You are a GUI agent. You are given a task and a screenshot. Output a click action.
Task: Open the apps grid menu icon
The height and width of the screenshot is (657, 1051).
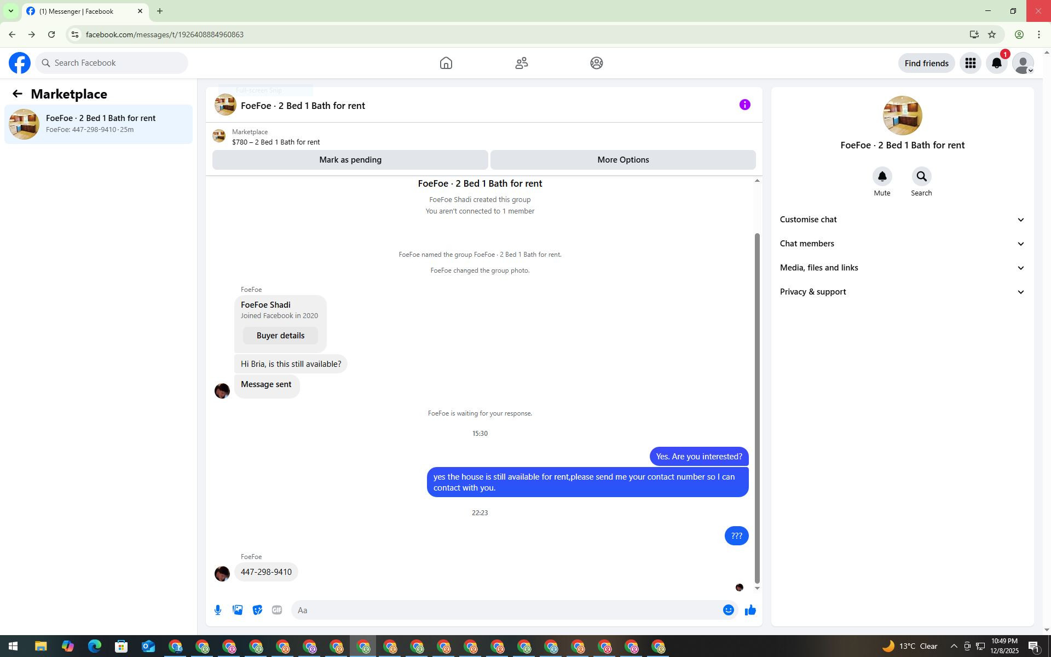pos(971,64)
